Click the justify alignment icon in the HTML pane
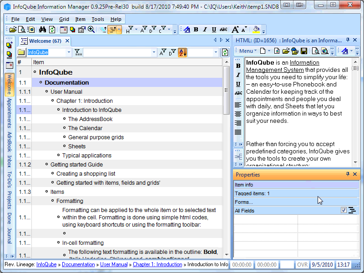 tap(238, 132)
